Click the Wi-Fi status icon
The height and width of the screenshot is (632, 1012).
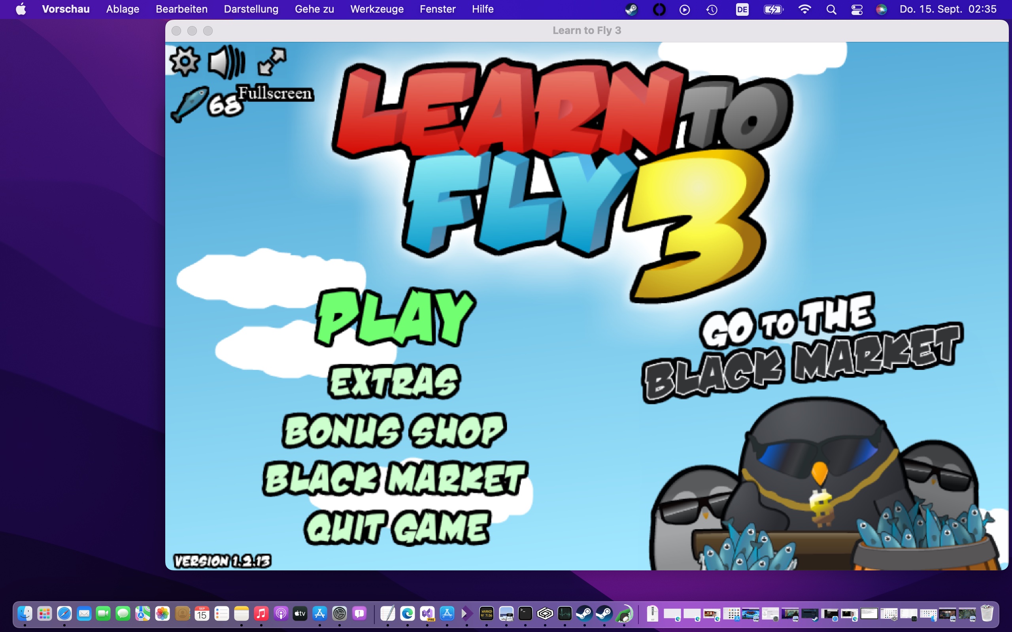point(804,9)
